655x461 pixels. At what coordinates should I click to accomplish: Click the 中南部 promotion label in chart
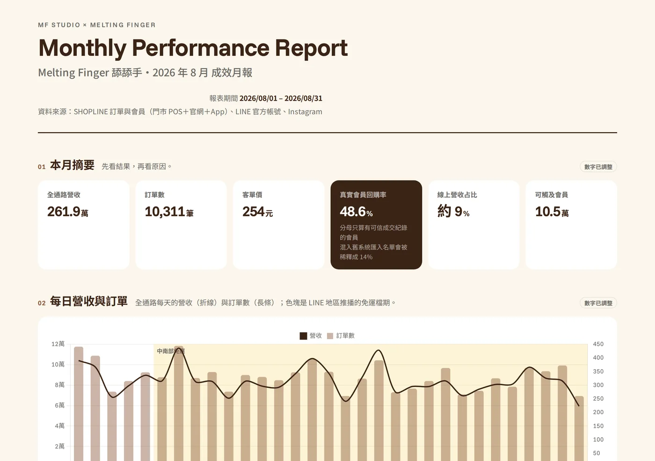click(171, 351)
